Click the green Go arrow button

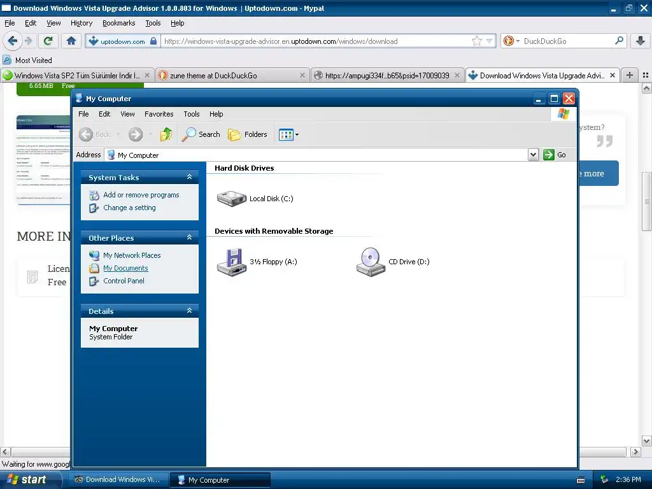pos(549,155)
